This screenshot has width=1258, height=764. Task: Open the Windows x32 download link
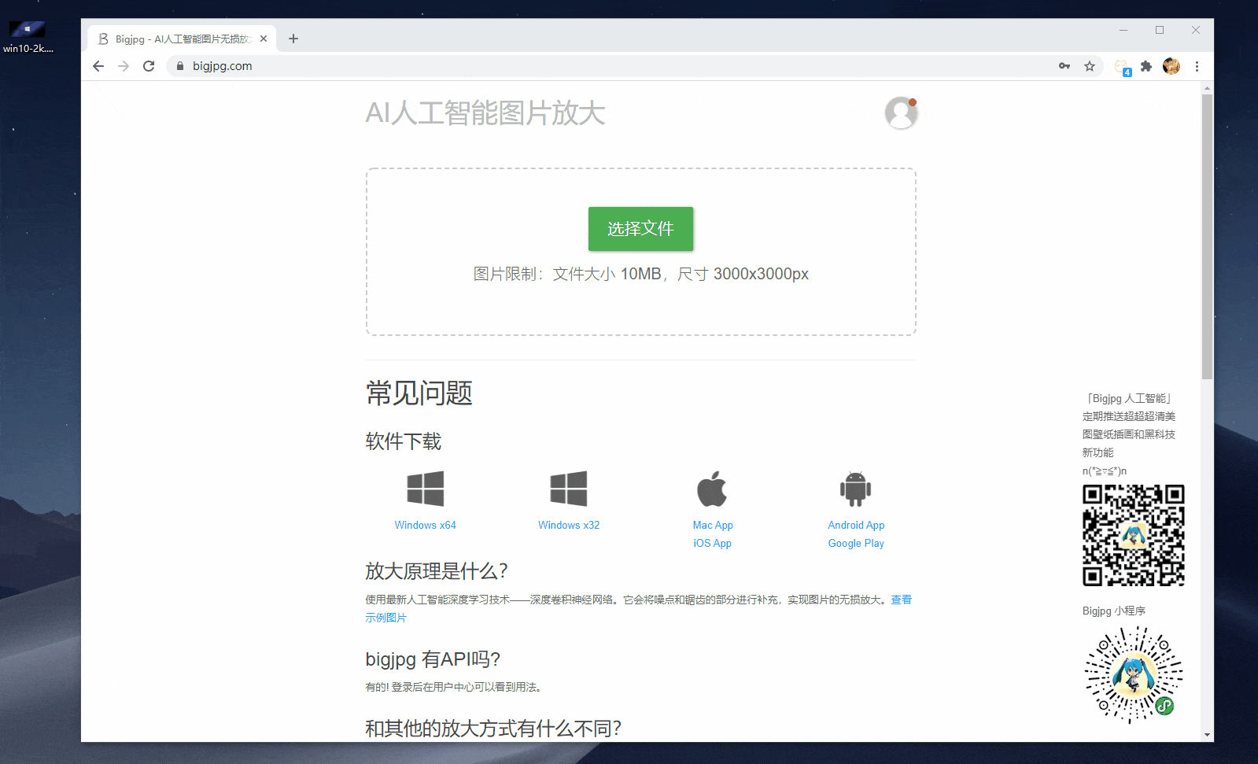pos(569,525)
